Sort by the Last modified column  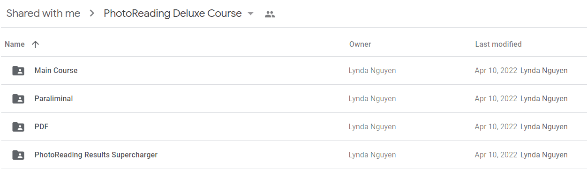498,44
